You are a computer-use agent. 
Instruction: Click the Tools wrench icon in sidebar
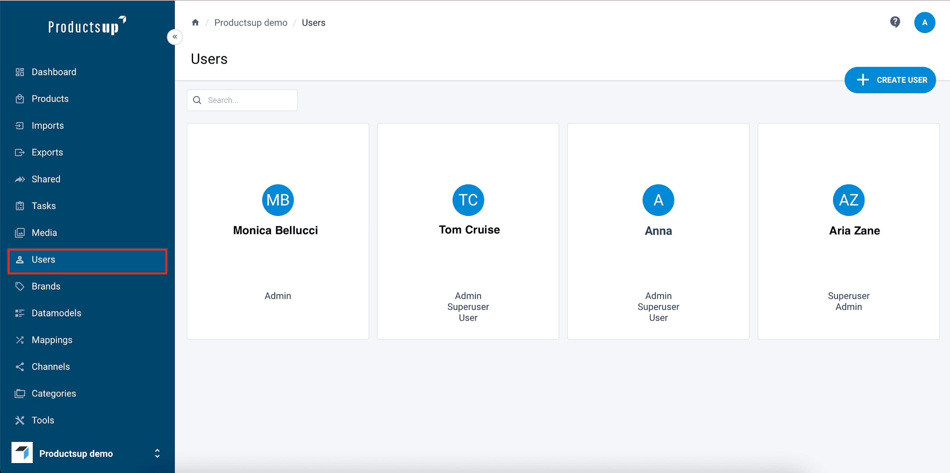tap(20, 420)
